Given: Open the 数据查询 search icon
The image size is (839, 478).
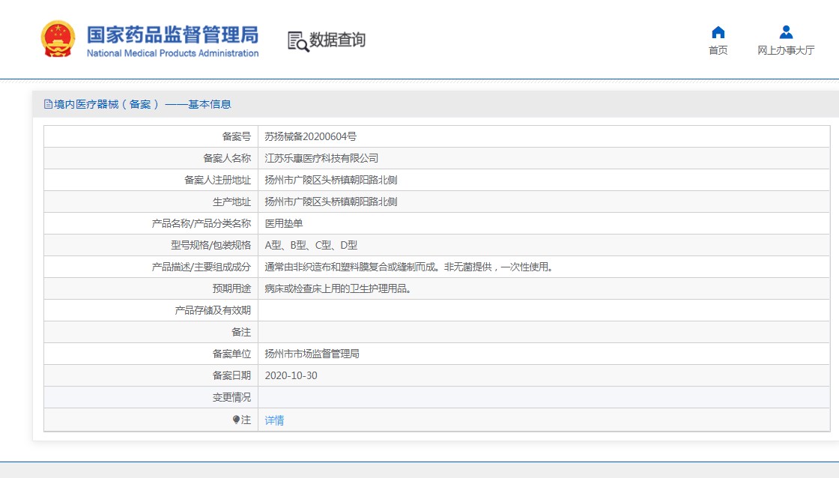Looking at the screenshot, I should [298, 42].
